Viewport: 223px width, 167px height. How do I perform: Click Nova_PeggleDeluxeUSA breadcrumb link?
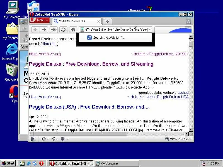(167, 97)
